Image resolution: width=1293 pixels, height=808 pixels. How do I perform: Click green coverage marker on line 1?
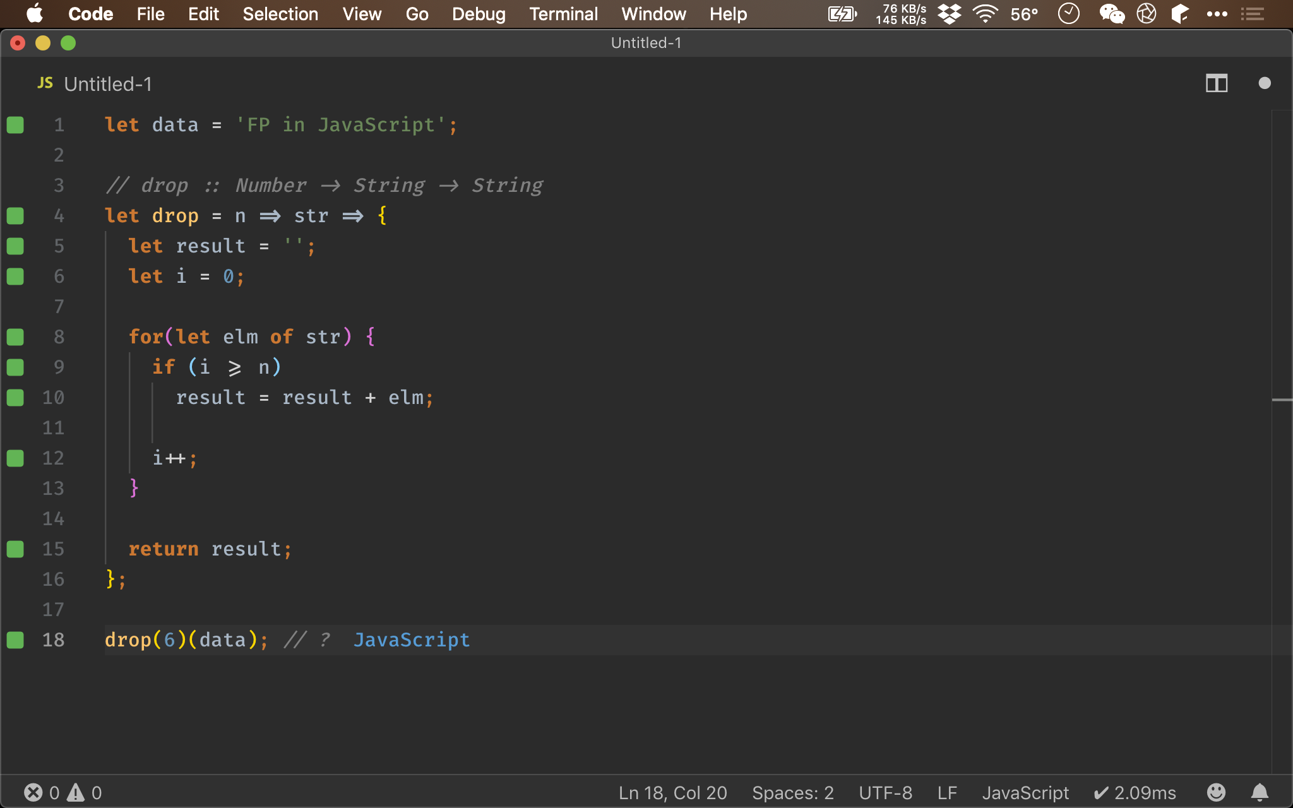[15, 125]
